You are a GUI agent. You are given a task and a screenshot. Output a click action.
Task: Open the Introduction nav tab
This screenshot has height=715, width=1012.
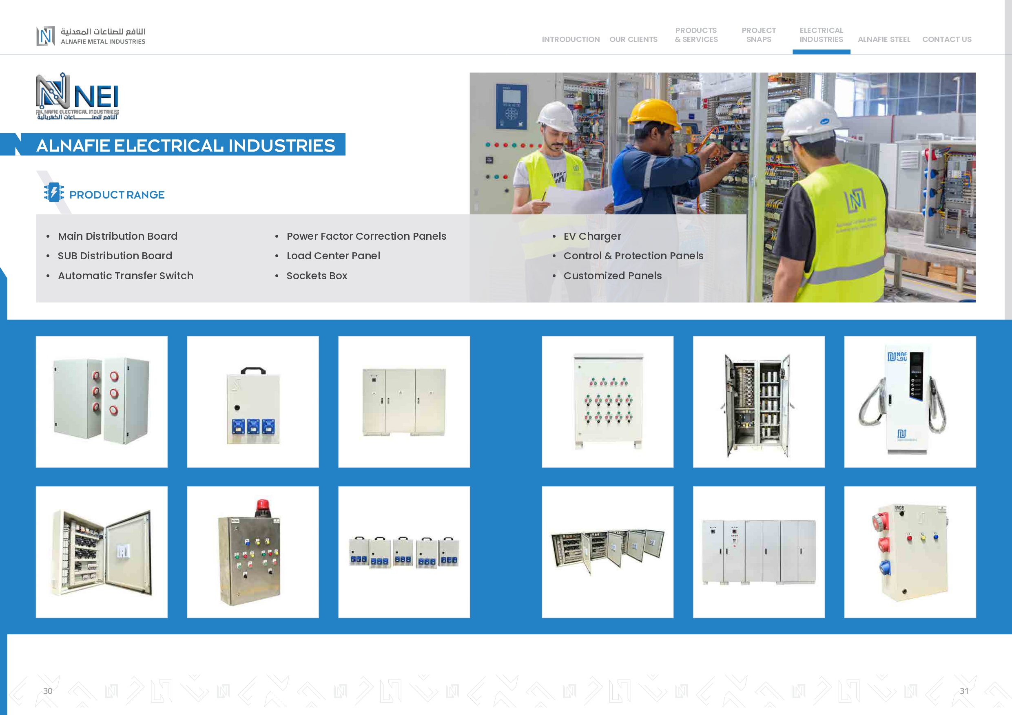click(570, 39)
